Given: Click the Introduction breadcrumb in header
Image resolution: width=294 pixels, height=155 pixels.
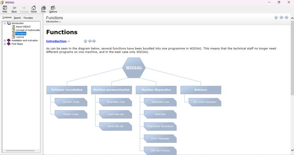Looking at the screenshot, I should 52,22.
